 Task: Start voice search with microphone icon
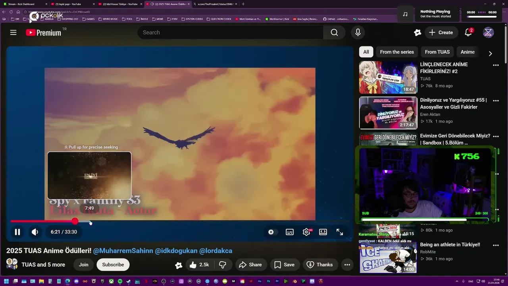(x=358, y=33)
